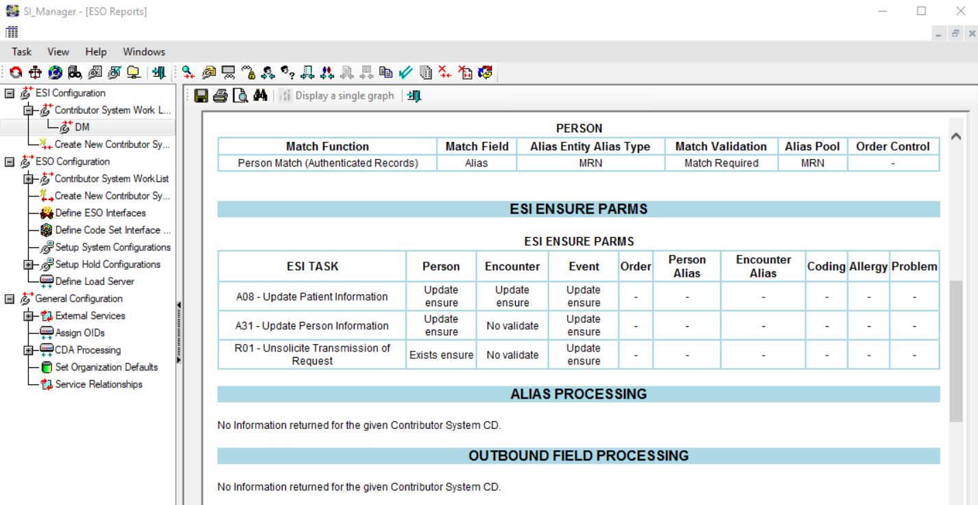Screen dimensions: 978x505
Task: Click the truck and binoculars toolbar icon
Action: [75, 72]
